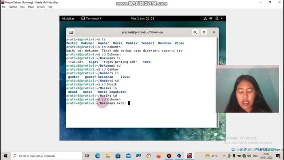
Task: Click the microphone icon in system tray
Action: pyautogui.click(x=234, y=156)
